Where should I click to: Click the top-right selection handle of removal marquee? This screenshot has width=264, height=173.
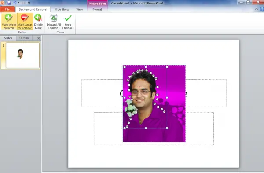(167, 67)
